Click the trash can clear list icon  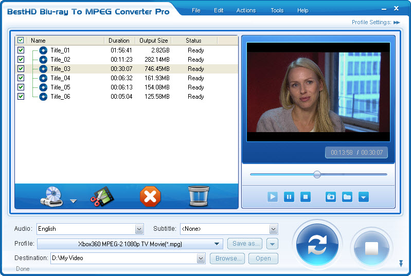click(x=199, y=196)
